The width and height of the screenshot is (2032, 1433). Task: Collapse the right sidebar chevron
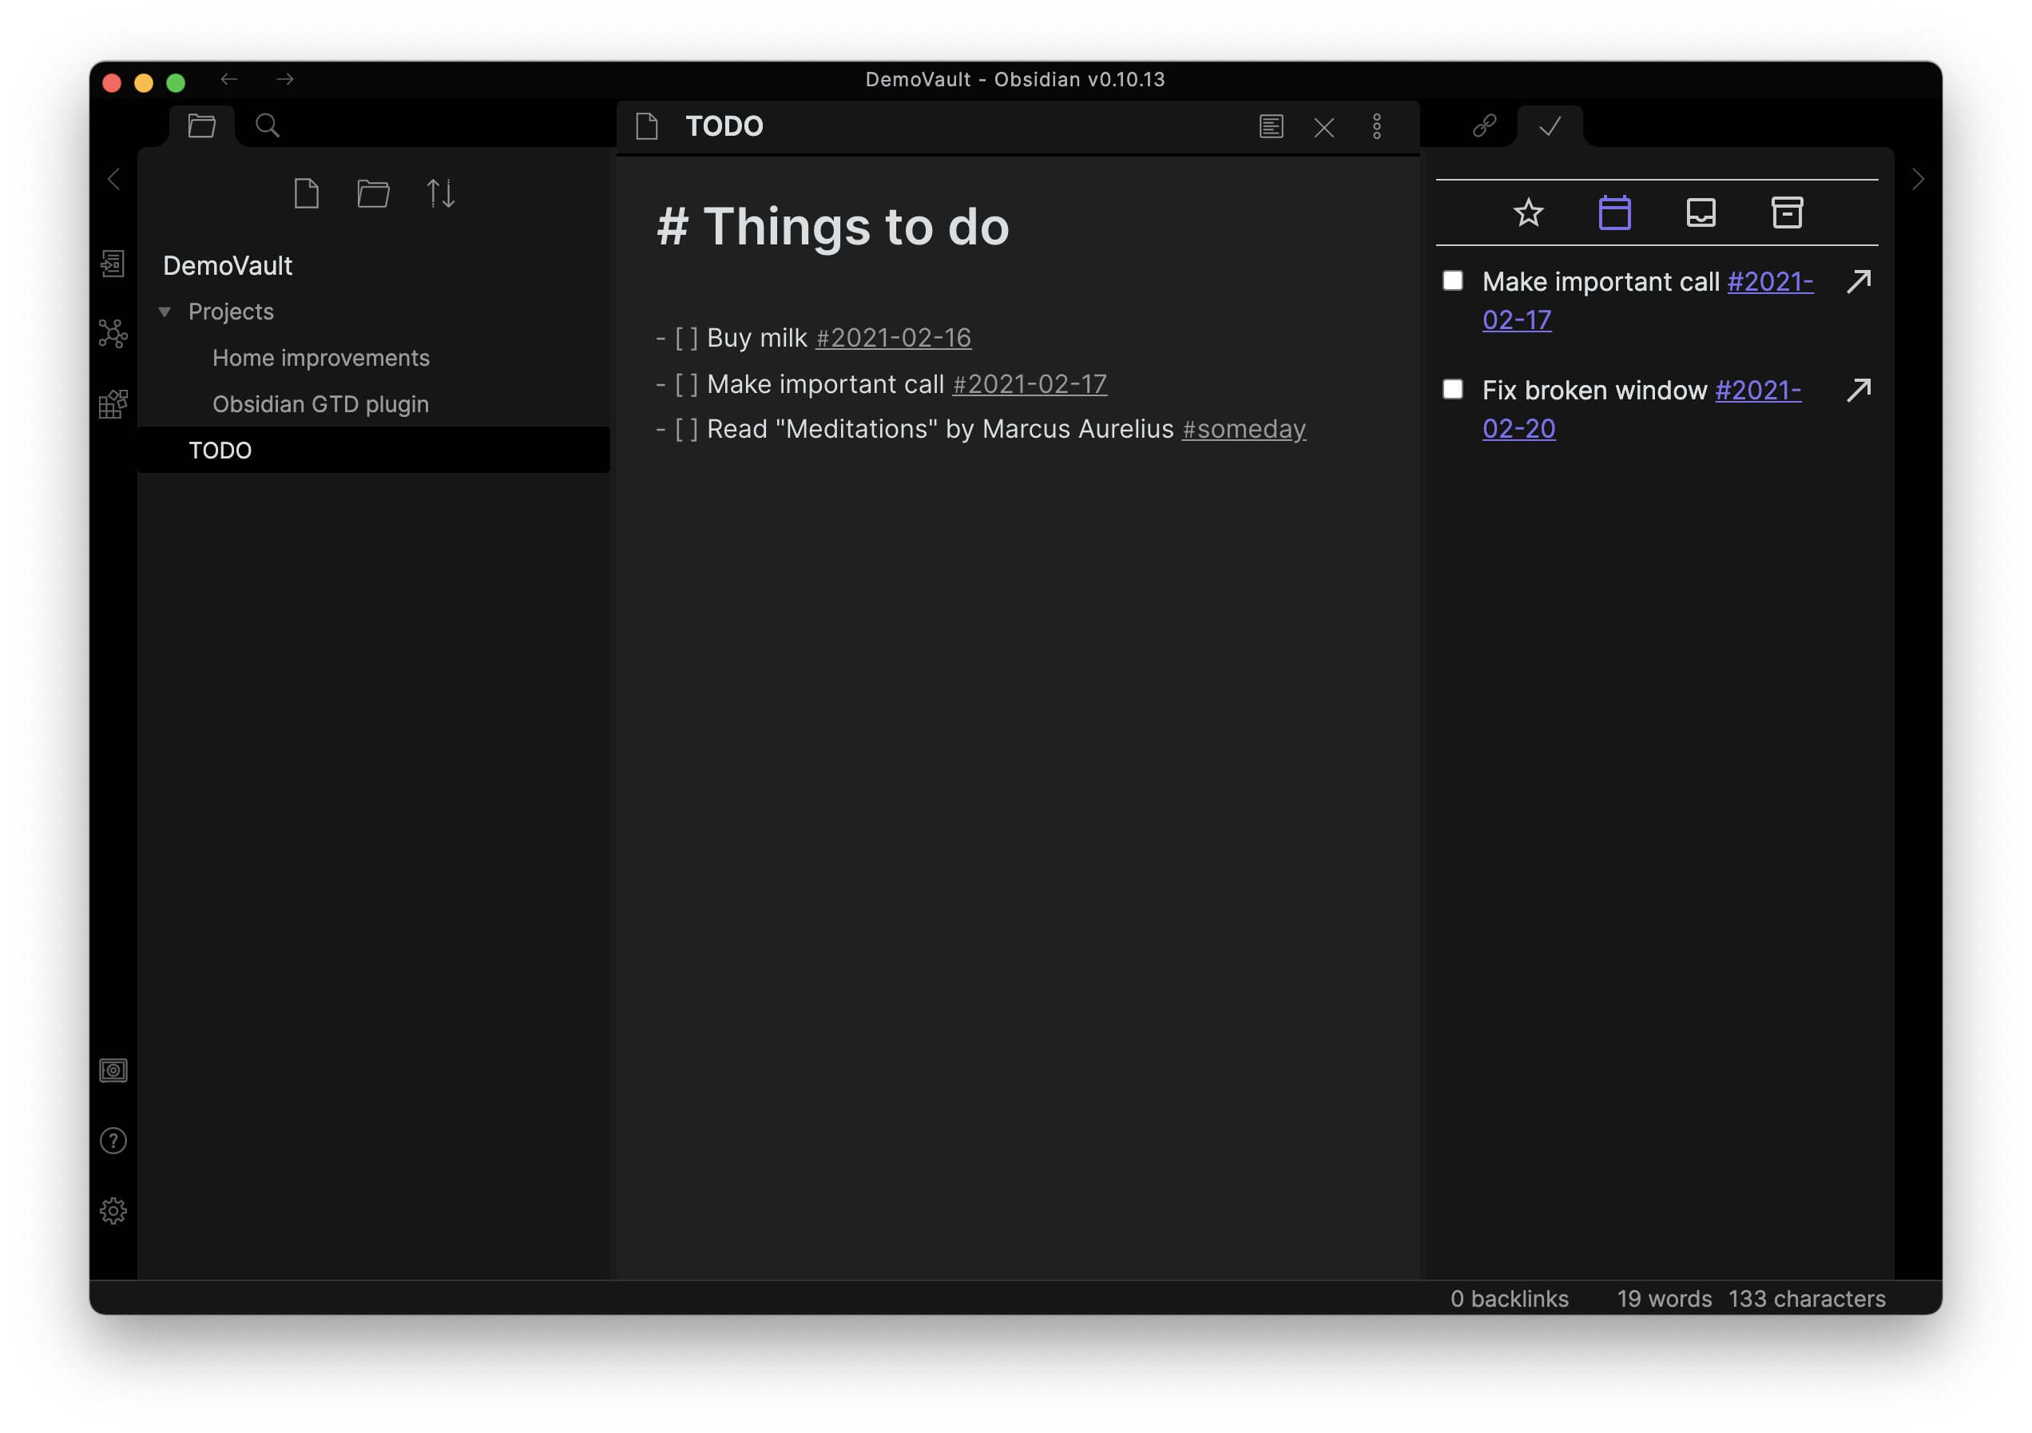pyautogui.click(x=1918, y=180)
